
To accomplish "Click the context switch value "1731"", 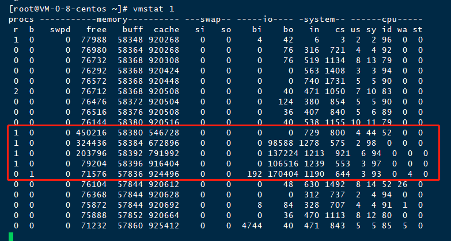I will coord(335,81).
